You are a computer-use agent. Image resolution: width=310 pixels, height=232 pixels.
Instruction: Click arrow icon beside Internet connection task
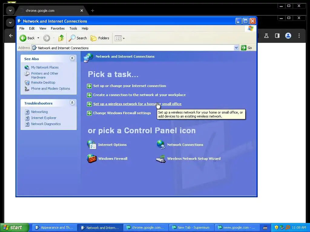point(89,86)
